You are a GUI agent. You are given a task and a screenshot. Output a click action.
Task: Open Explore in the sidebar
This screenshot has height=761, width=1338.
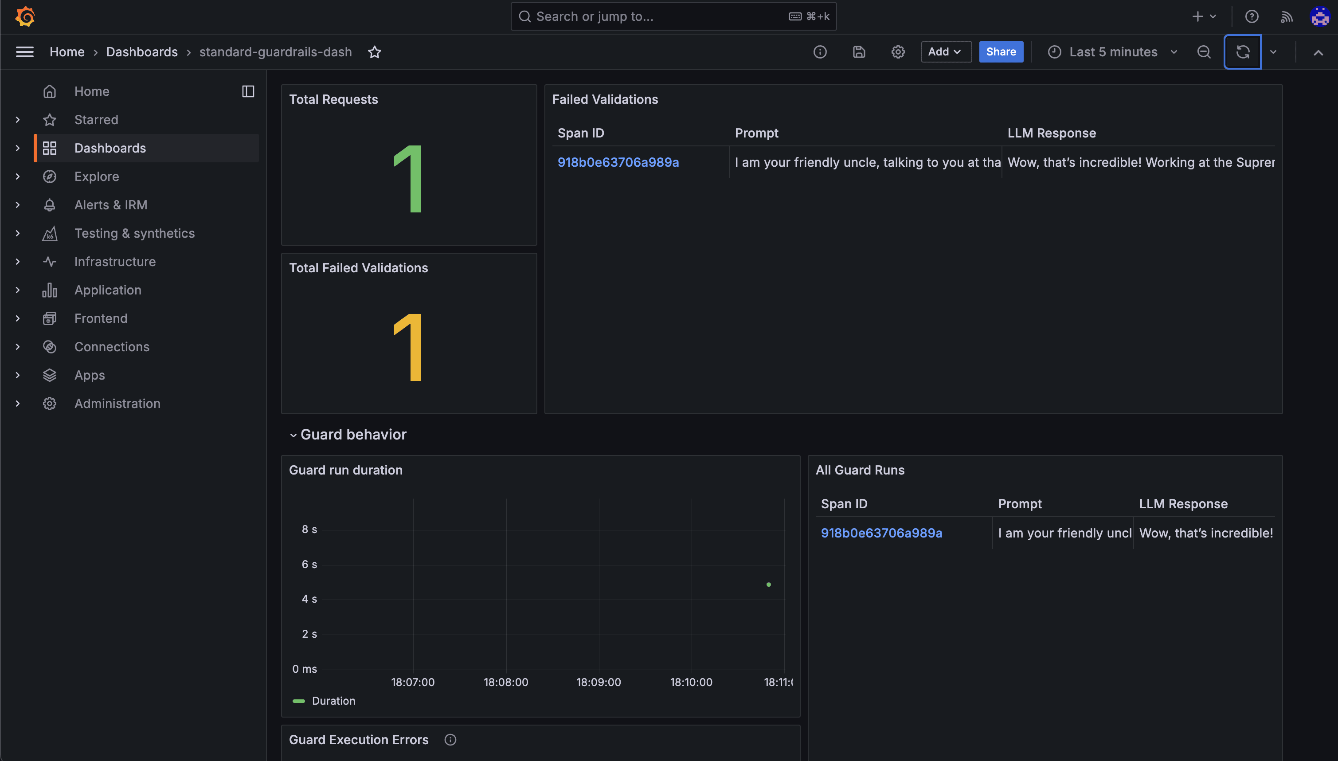pos(97,177)
